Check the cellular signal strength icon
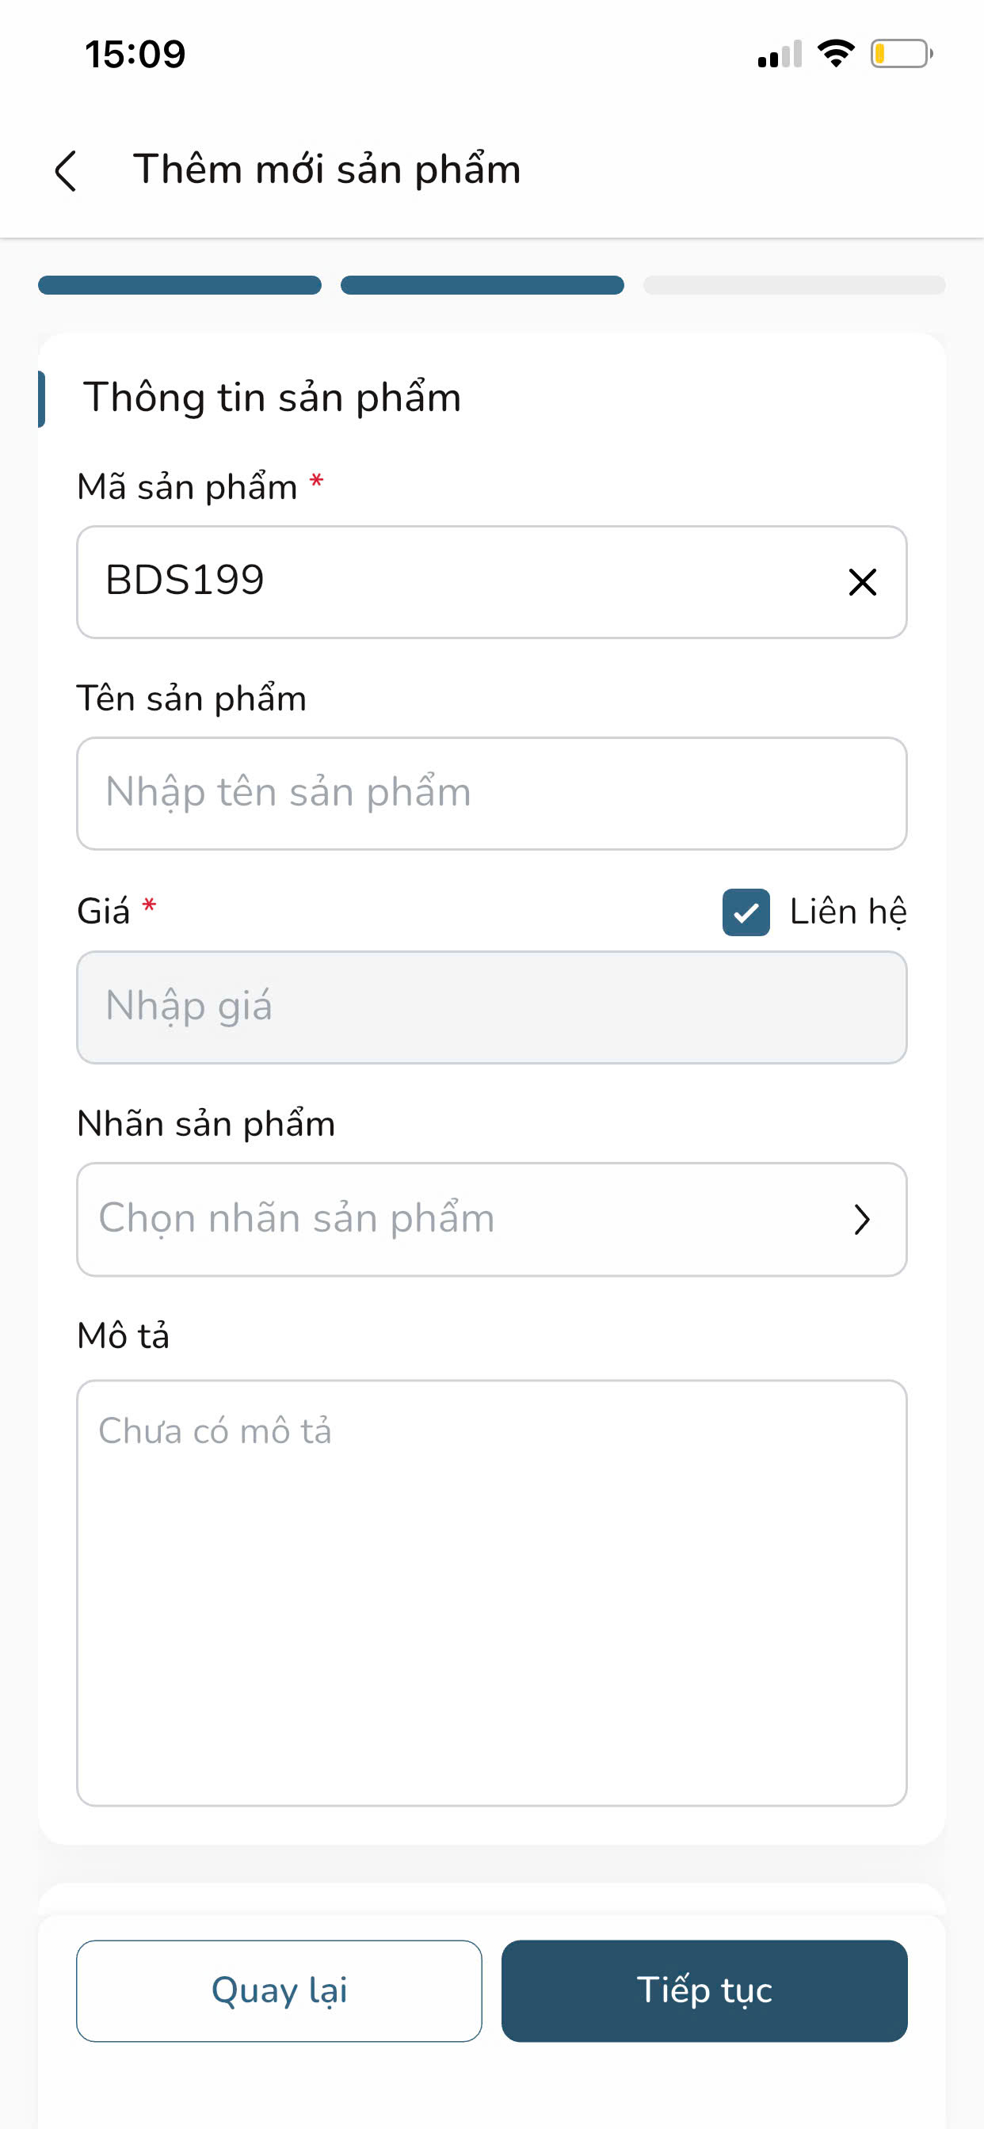984x2129 pixels. pos(779,55)
